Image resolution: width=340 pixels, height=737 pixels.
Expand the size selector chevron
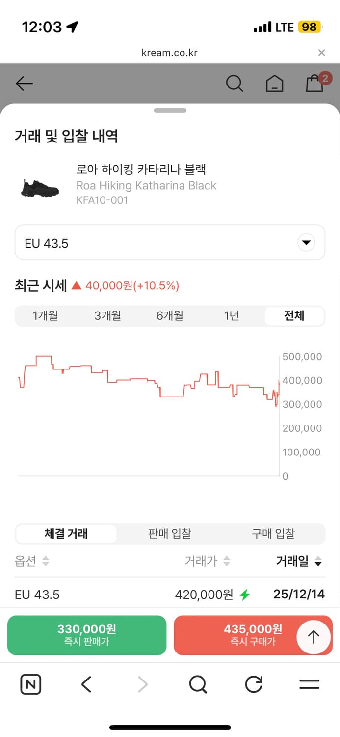pos(306,242)
